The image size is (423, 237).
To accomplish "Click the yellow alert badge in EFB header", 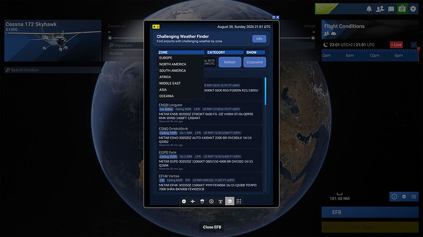I will pyautogui.click(x=156, y=27).
